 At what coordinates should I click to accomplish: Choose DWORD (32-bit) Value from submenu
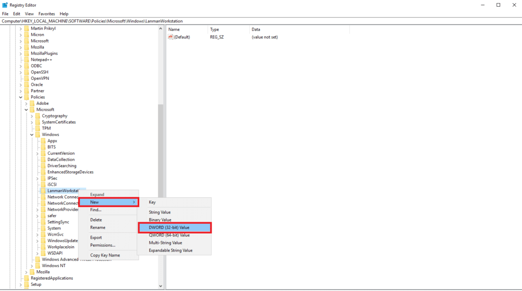[x=174, y=227]
